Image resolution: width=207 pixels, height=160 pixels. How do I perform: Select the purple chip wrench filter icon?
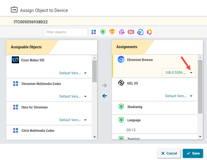121,32
